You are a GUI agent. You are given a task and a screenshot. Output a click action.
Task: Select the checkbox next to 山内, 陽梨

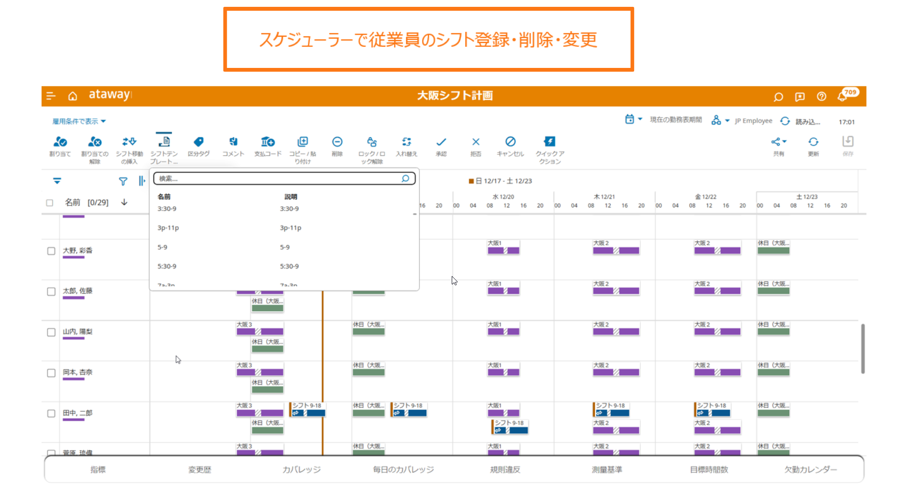click(51, 332)
